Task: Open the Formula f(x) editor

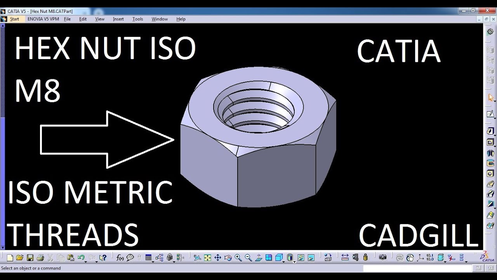Action: tap(120, 257)
